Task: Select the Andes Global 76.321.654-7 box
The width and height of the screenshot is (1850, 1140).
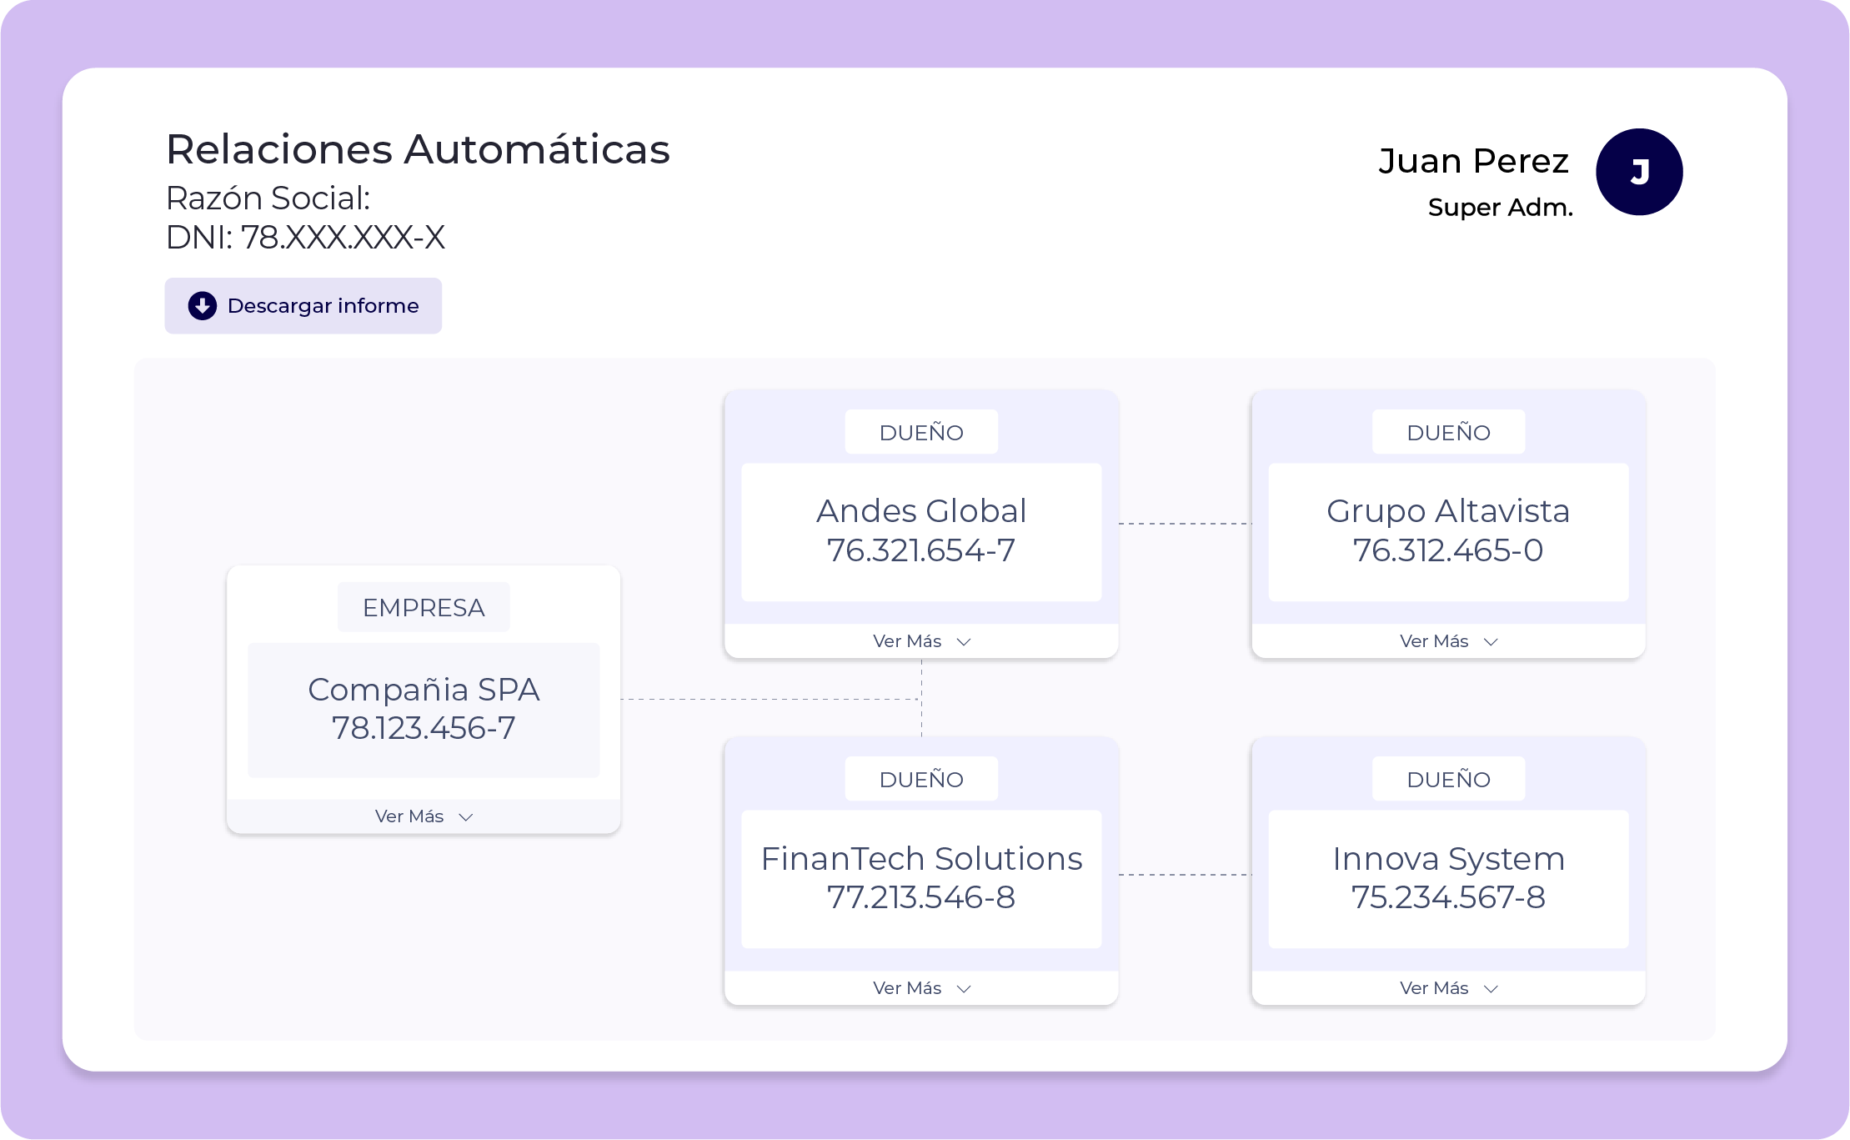Action: tap(921, 532)
